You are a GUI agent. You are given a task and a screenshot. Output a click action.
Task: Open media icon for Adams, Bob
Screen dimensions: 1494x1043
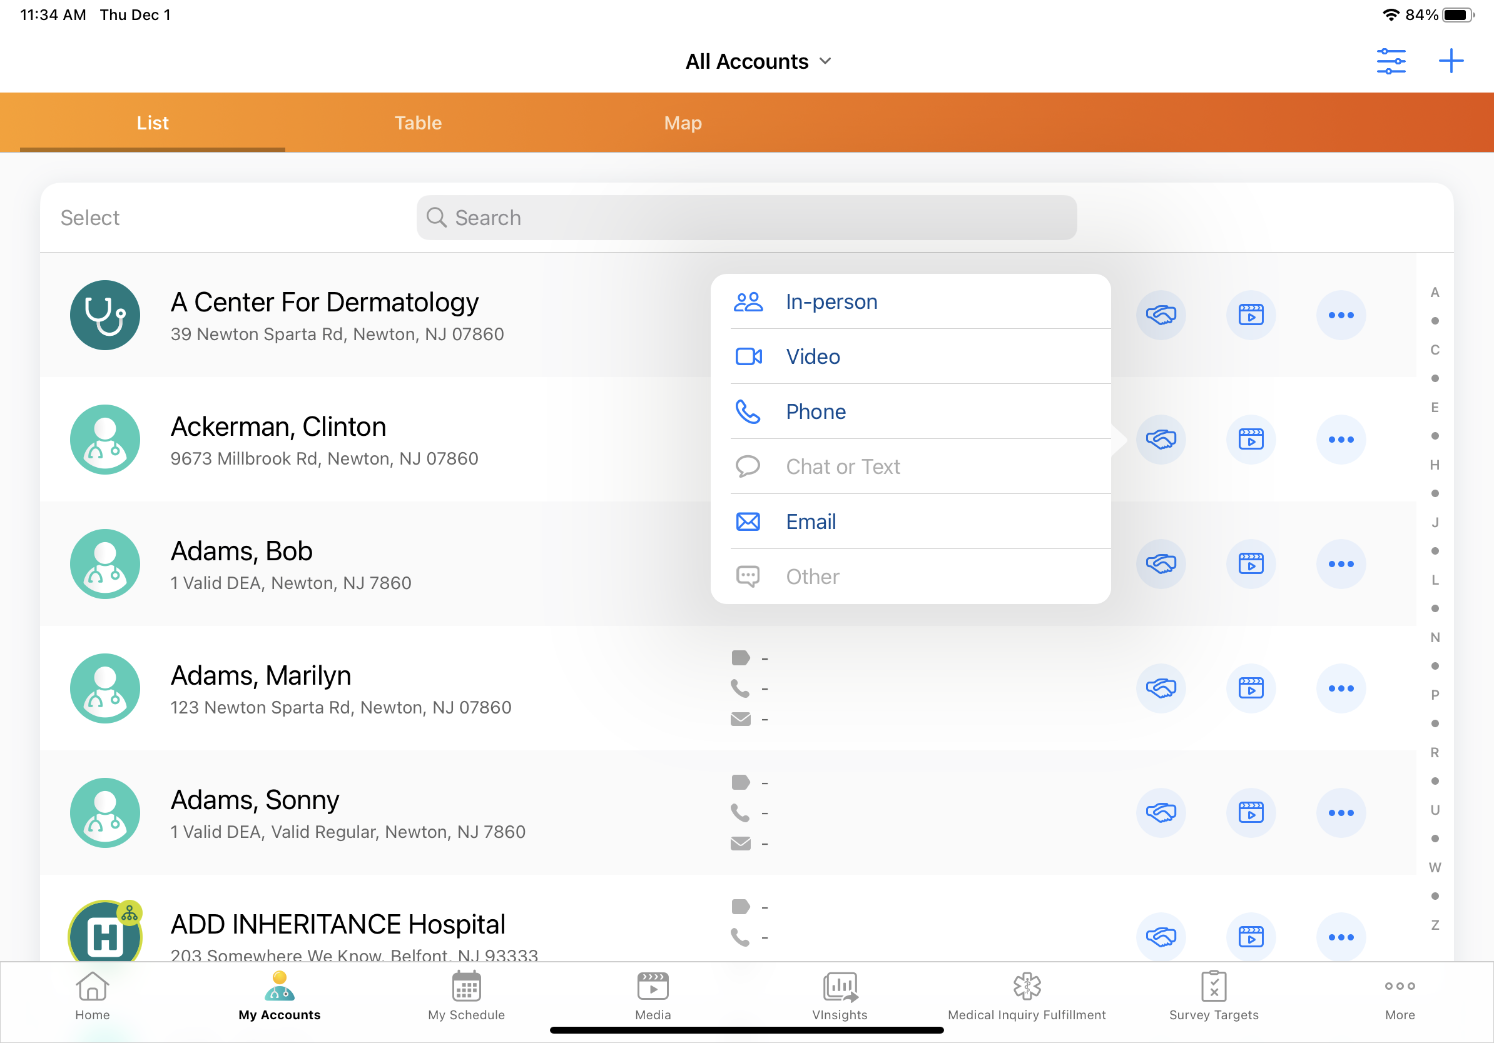pyautogui.click(x=1251, y=564)
